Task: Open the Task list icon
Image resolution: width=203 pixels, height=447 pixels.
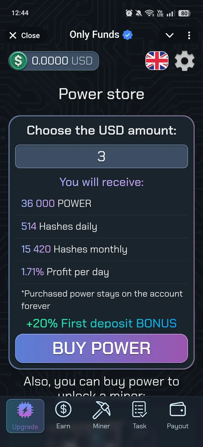Action: (139, 409)
